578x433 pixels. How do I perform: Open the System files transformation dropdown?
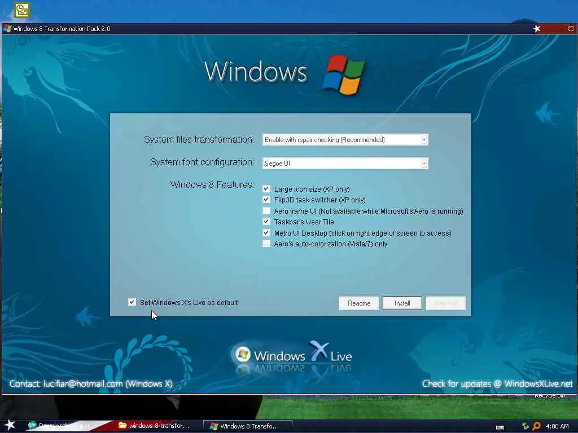(345, 140)
